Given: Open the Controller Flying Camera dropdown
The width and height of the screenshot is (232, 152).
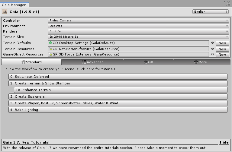Looking at the screenshot, I should tap(138, 21).
